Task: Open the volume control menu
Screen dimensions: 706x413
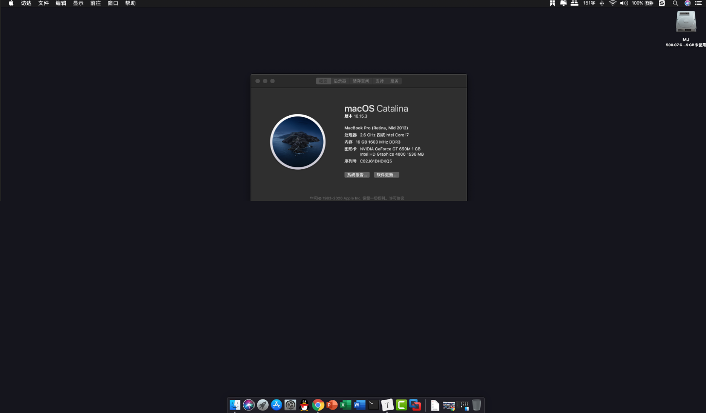Action: pos(624,3)
